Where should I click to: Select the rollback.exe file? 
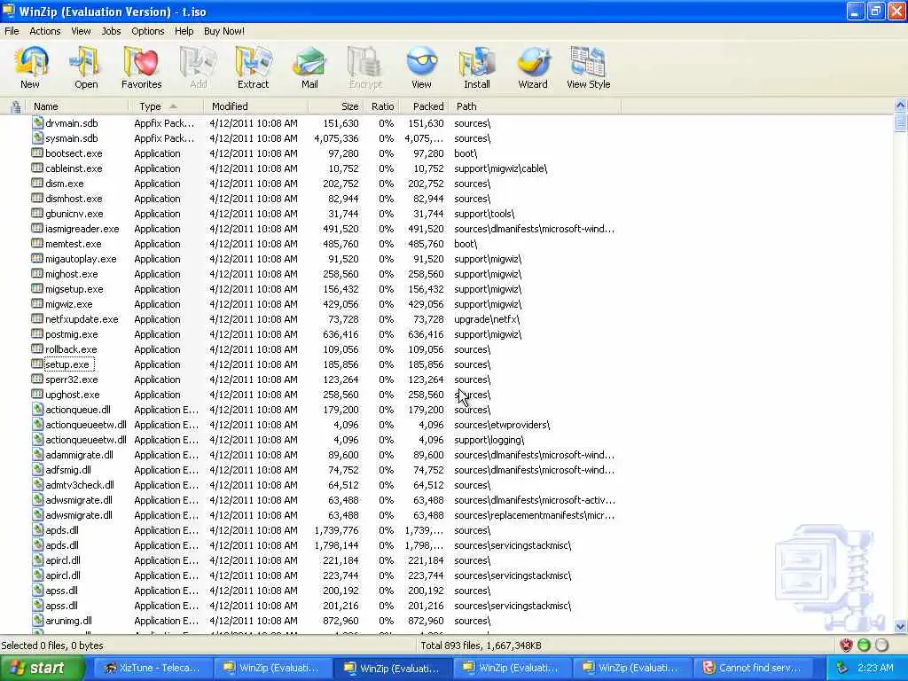point(71,349)
